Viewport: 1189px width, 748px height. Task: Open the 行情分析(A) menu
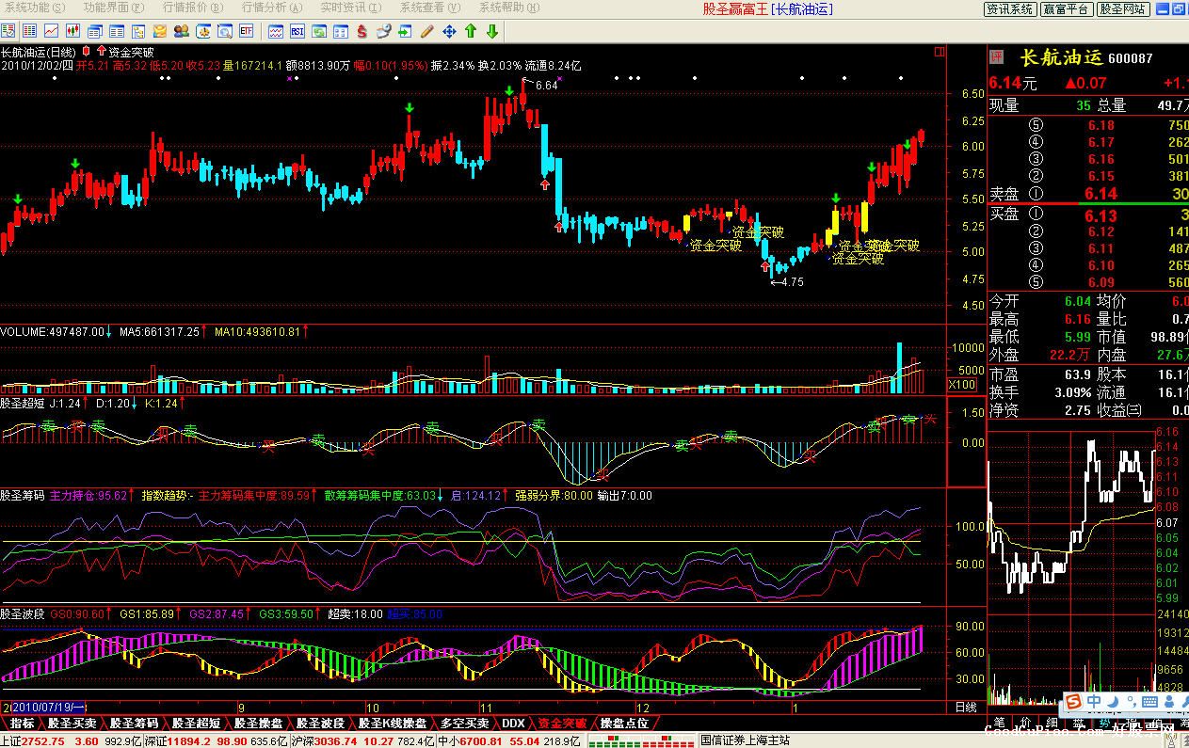coord(272,8)
